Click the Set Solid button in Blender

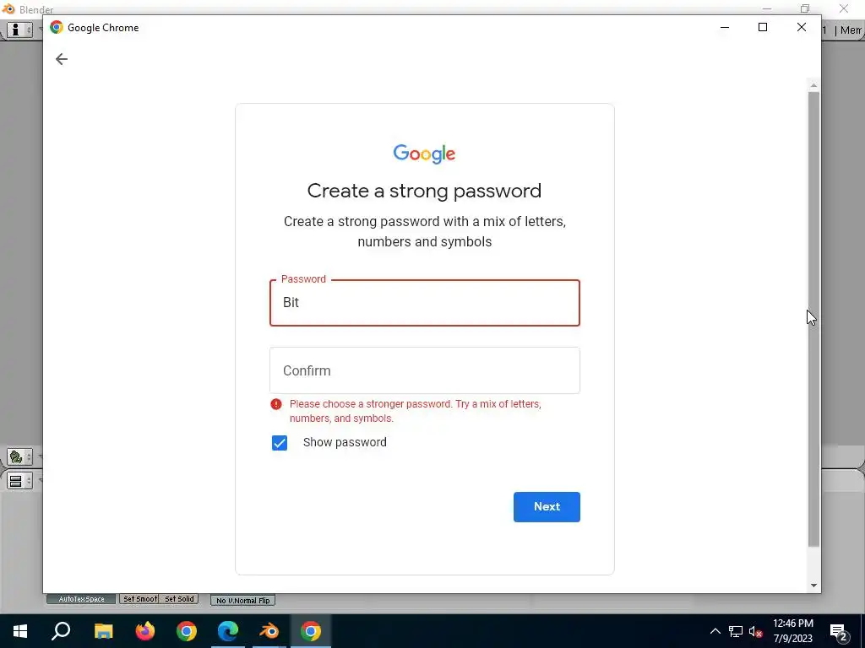tap(179, 599)
